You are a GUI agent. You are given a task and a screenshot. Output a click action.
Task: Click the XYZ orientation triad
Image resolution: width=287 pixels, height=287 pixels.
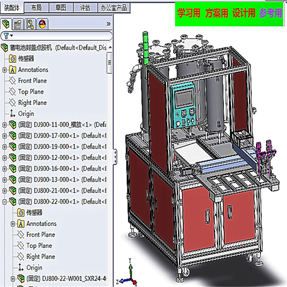(128, 272)
